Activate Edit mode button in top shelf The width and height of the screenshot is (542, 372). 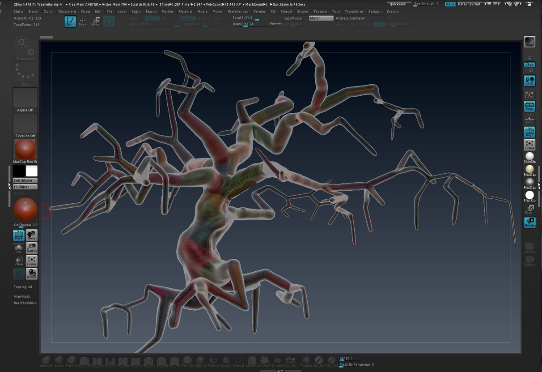tap(70, 21)
